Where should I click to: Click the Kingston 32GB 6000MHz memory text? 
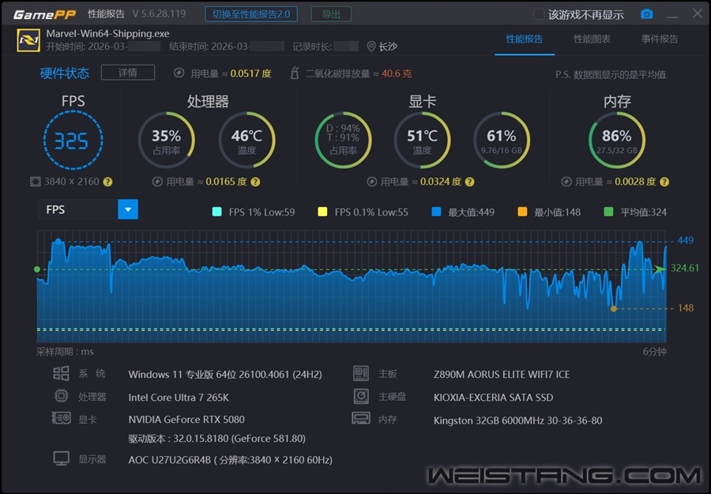(x=517, y=421)
